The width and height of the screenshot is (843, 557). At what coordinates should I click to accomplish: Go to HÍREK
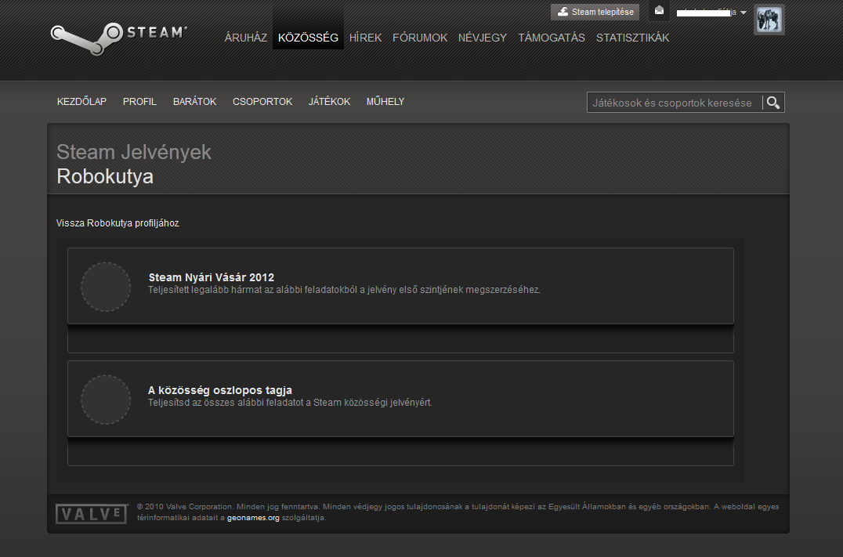[365, 38]
